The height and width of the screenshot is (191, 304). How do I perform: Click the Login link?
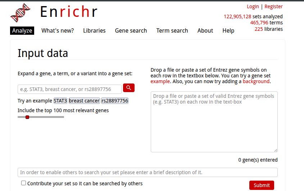(x=253, y=6)
